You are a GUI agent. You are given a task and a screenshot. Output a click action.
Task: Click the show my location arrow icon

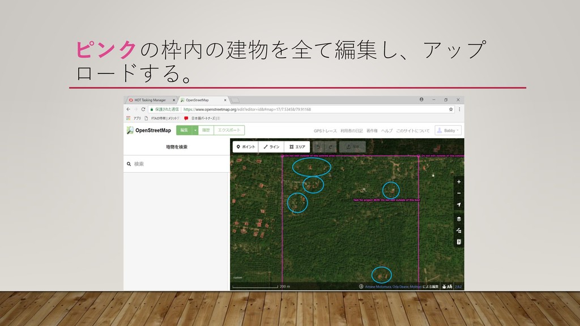459,205
